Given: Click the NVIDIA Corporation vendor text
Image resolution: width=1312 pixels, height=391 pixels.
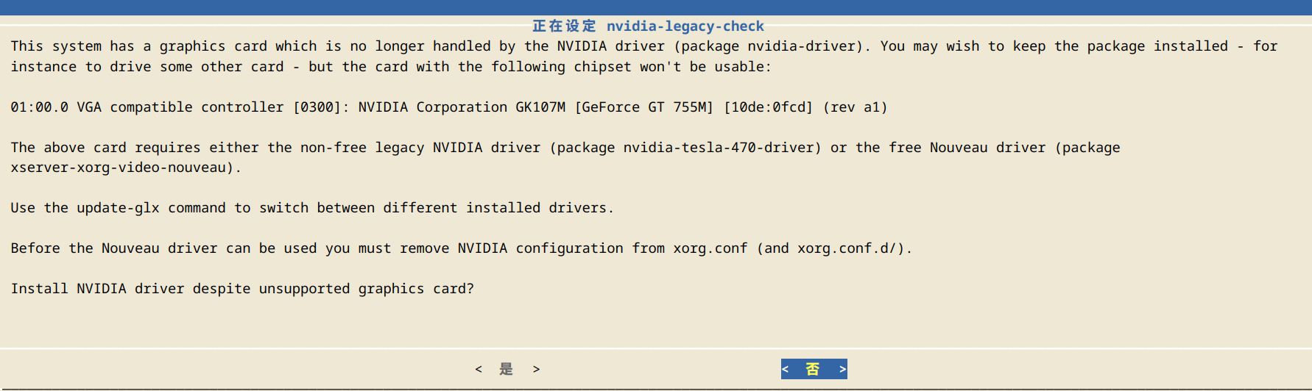Looking at the screenshot, I should pyautogui.click(x=432, y=107).
